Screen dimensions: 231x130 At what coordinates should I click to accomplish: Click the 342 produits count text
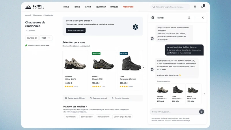(x=30, y=31)
